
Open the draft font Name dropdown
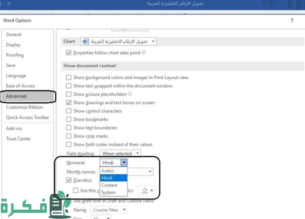[x=124, y=209]
